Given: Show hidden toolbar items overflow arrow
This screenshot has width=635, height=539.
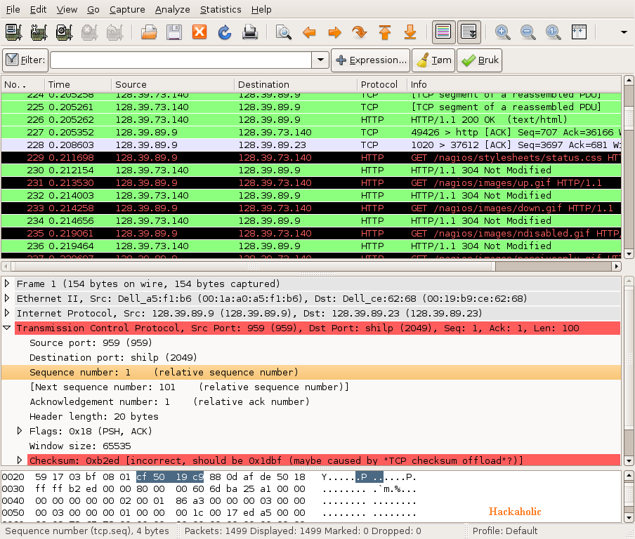Looking at the screenshot, I should (x=624, y=32).
